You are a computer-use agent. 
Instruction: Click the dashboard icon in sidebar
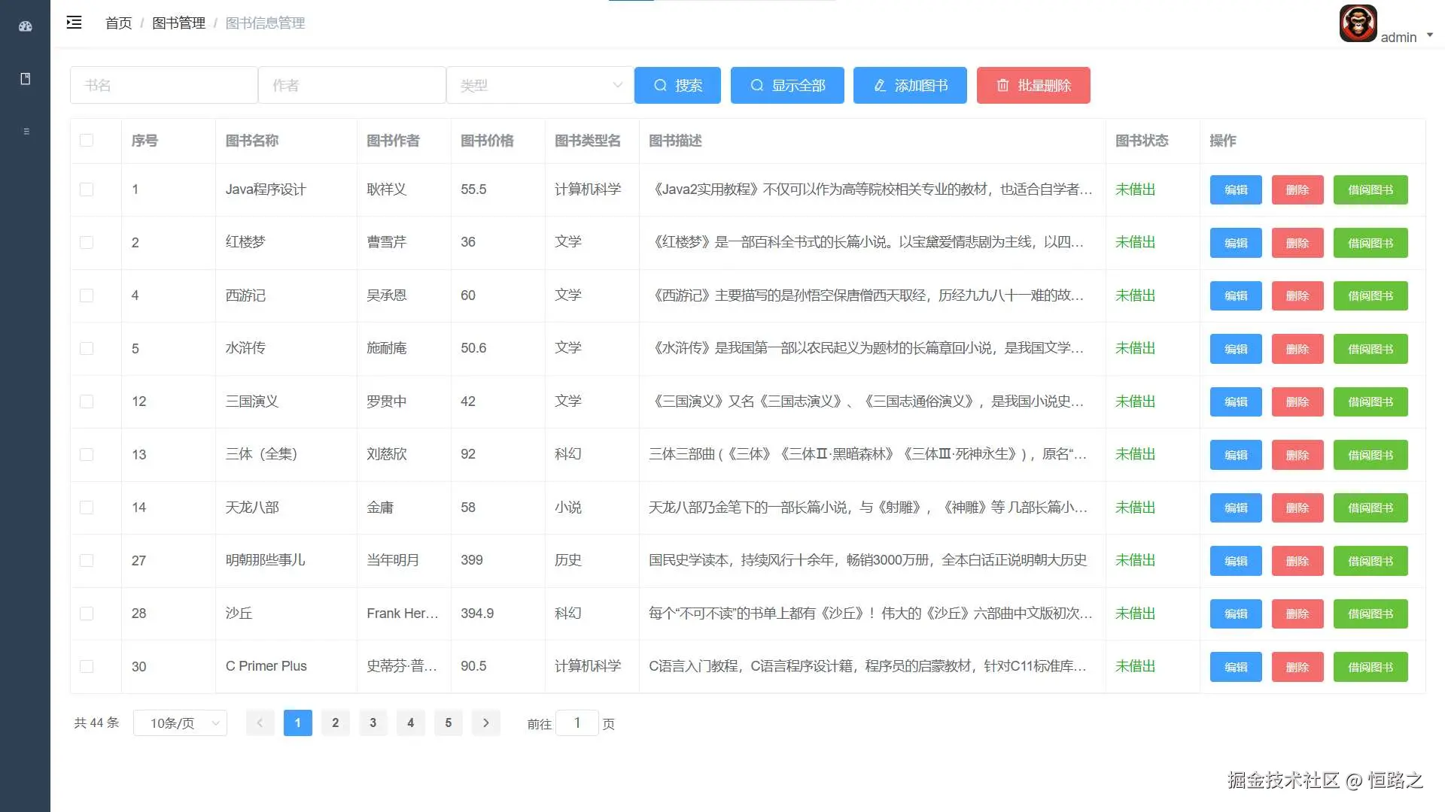(26, 26)
